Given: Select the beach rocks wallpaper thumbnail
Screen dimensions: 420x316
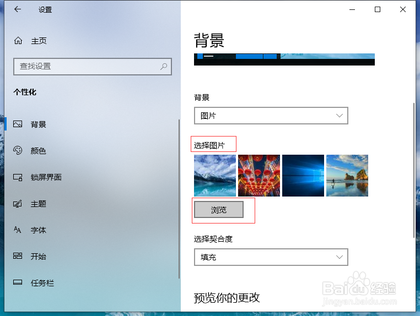Looking at the screenshot, I should click(347, 176).
